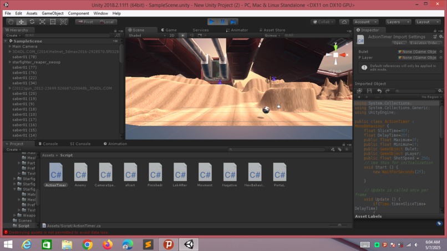Select the Scenes folder in Project tree

tap(22, 221)
